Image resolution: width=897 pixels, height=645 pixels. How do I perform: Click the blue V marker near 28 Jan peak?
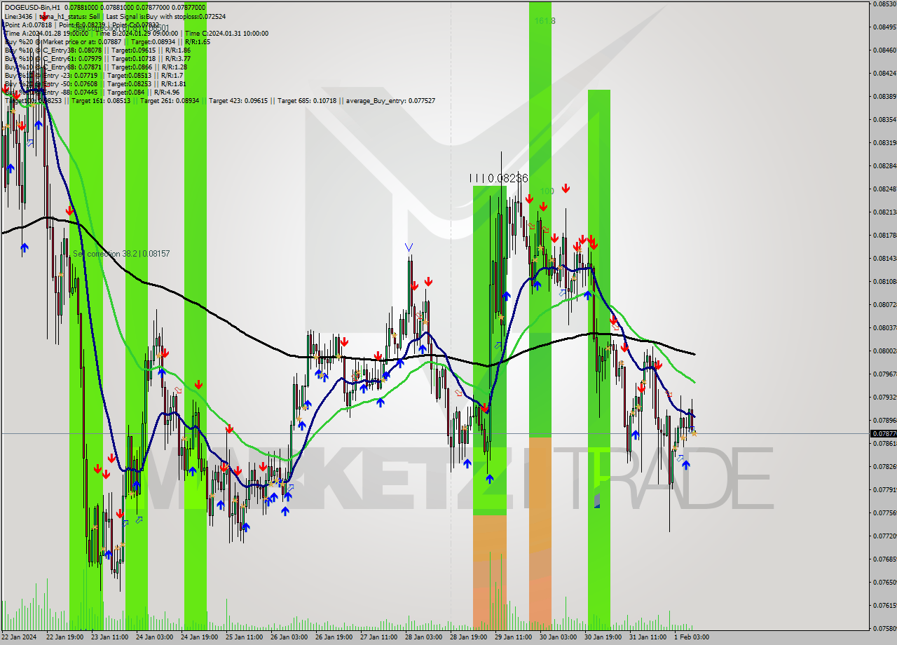[409, 247]
